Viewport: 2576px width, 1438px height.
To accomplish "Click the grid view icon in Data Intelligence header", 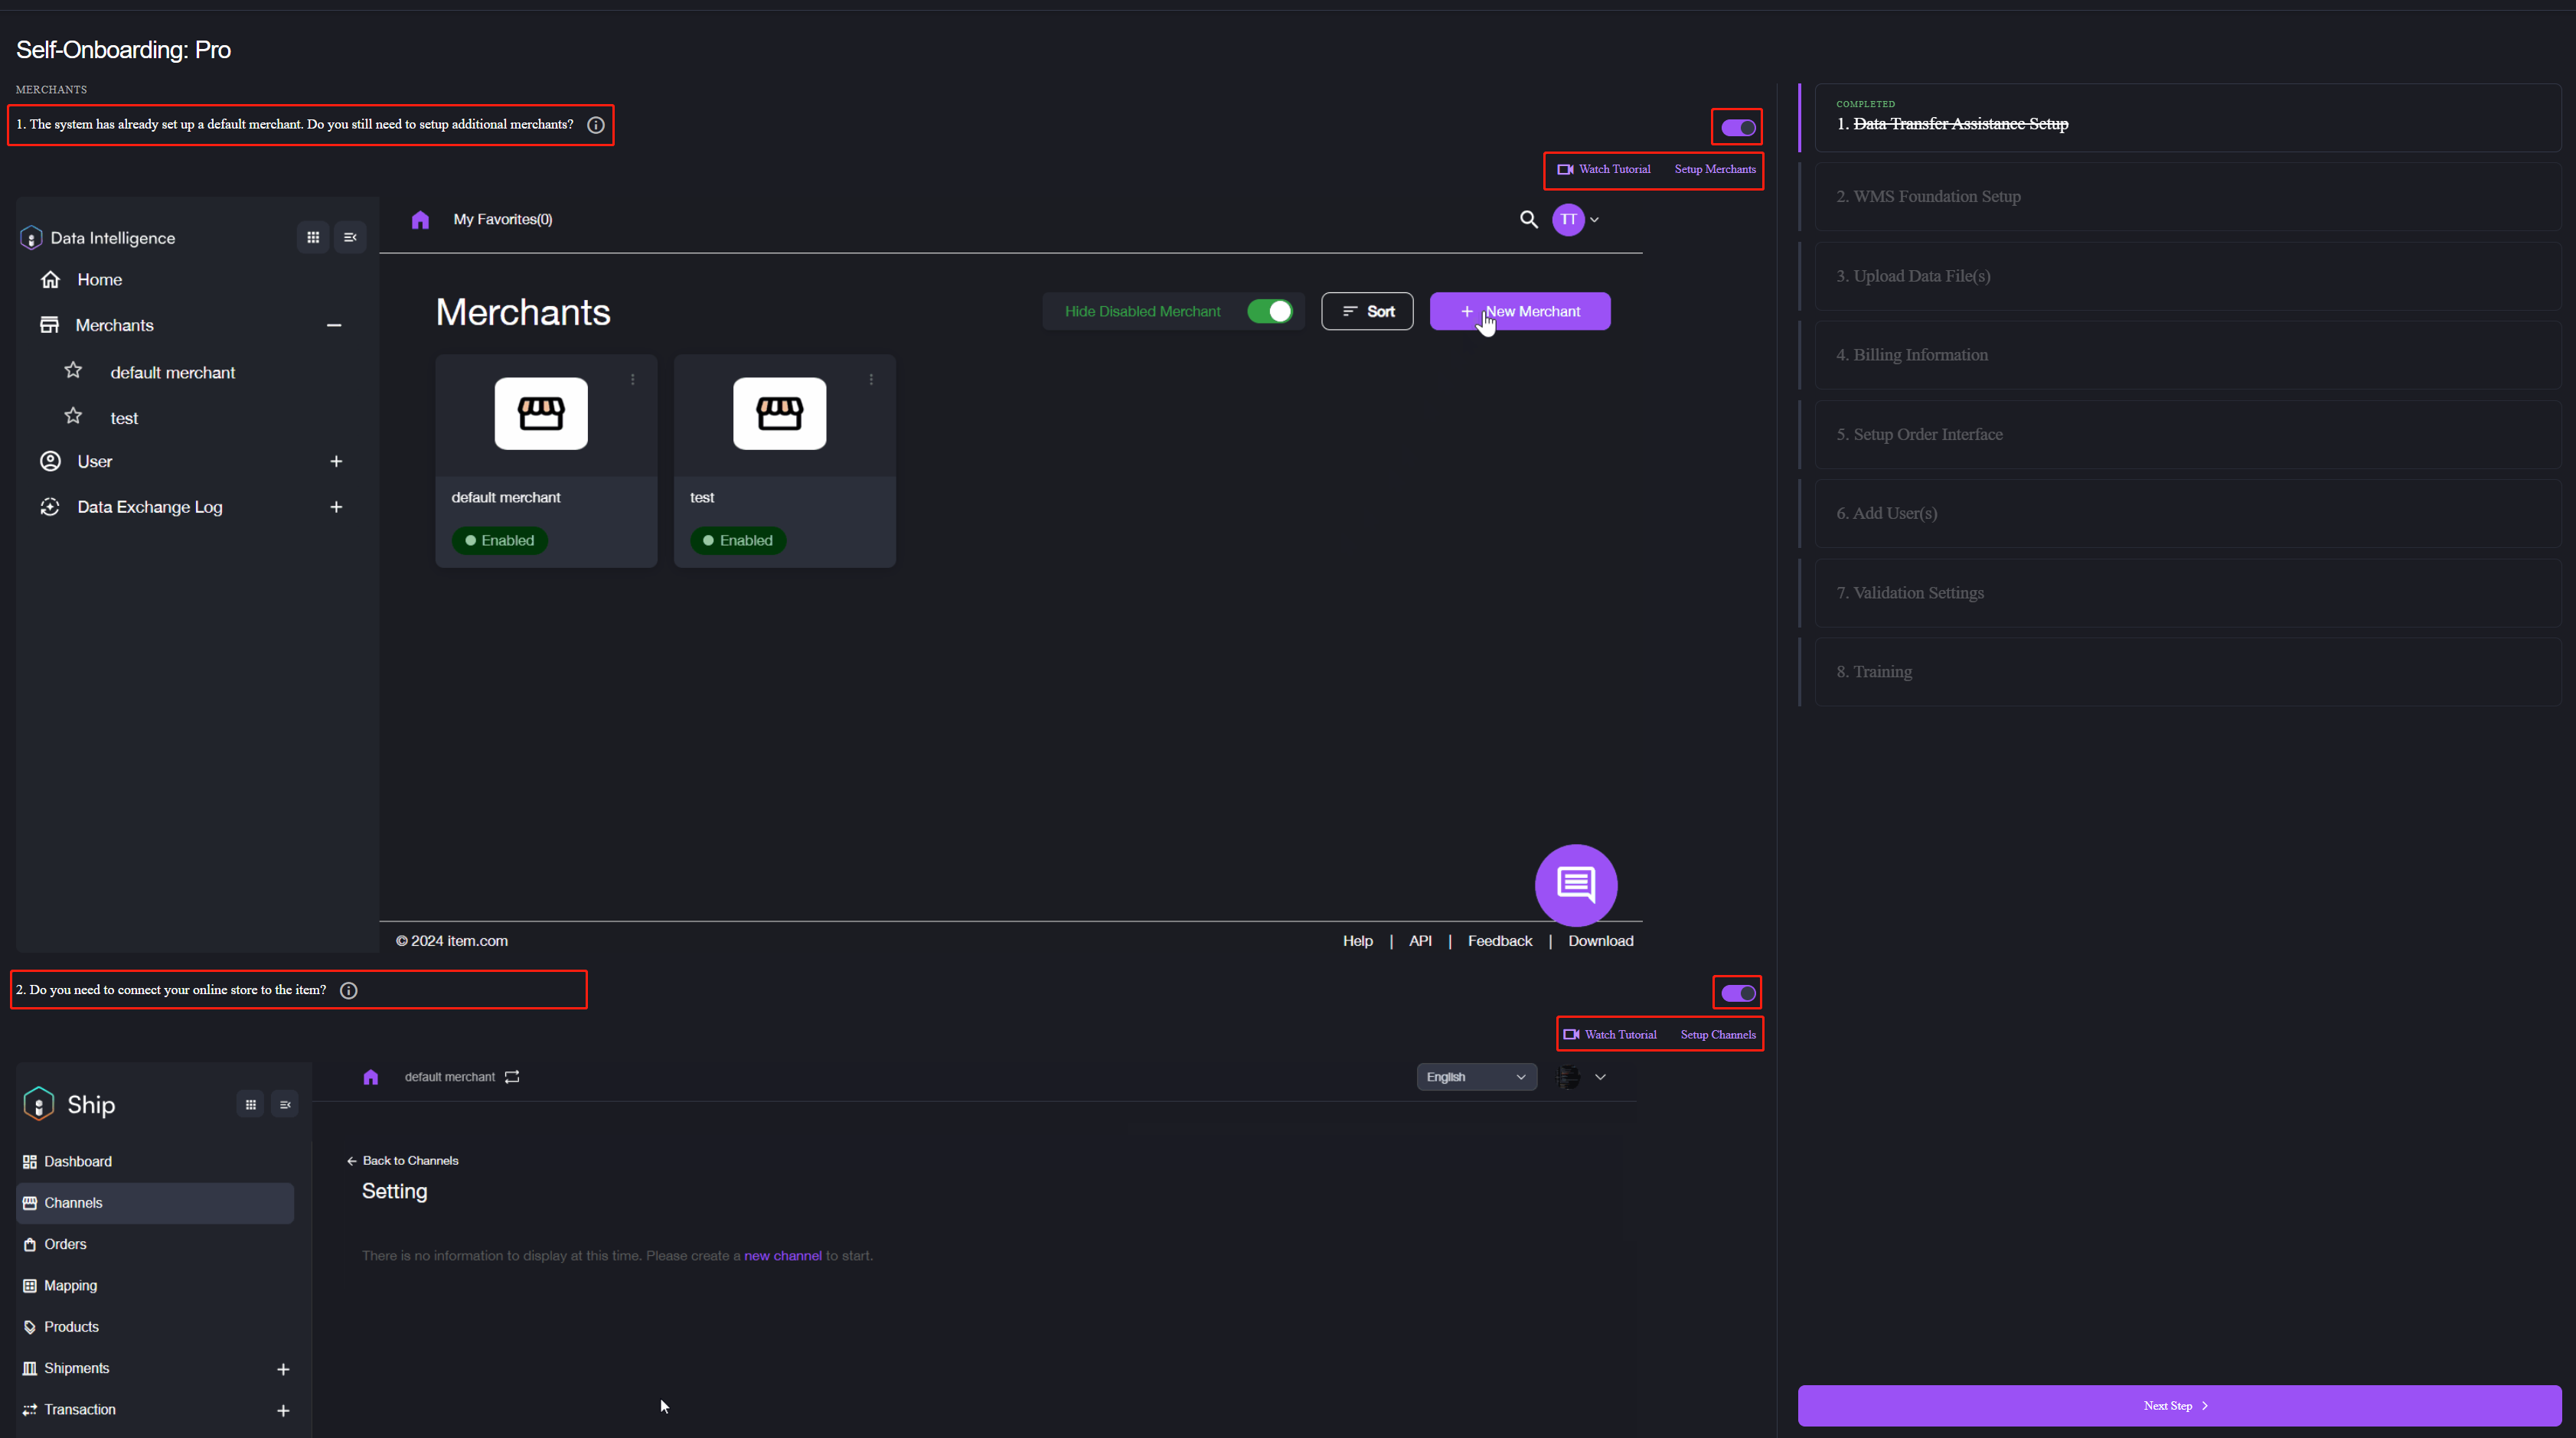I will [x=313, y=237].
